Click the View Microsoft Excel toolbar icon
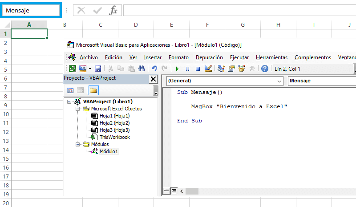The width and height of the screenshot is (356, 207). click(73, 69)
